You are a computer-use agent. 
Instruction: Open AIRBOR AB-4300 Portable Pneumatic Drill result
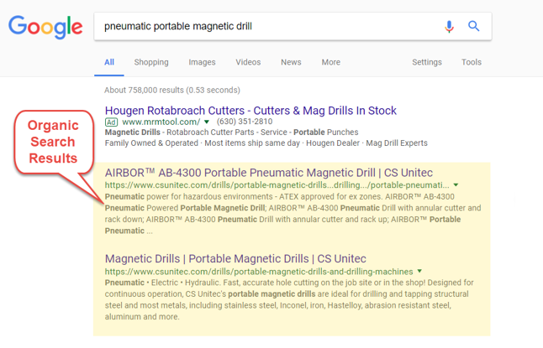[269, 173]
